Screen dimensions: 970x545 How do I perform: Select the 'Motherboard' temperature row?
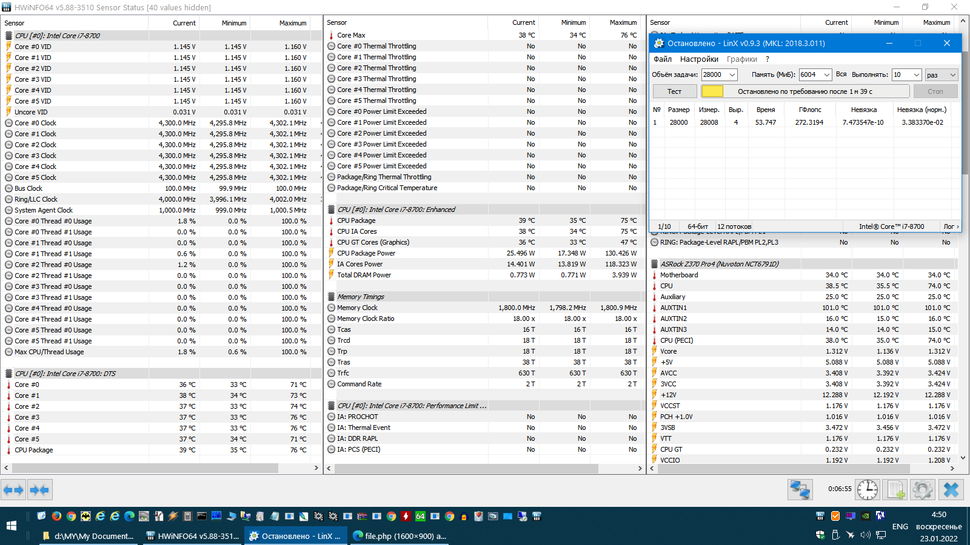803,275
